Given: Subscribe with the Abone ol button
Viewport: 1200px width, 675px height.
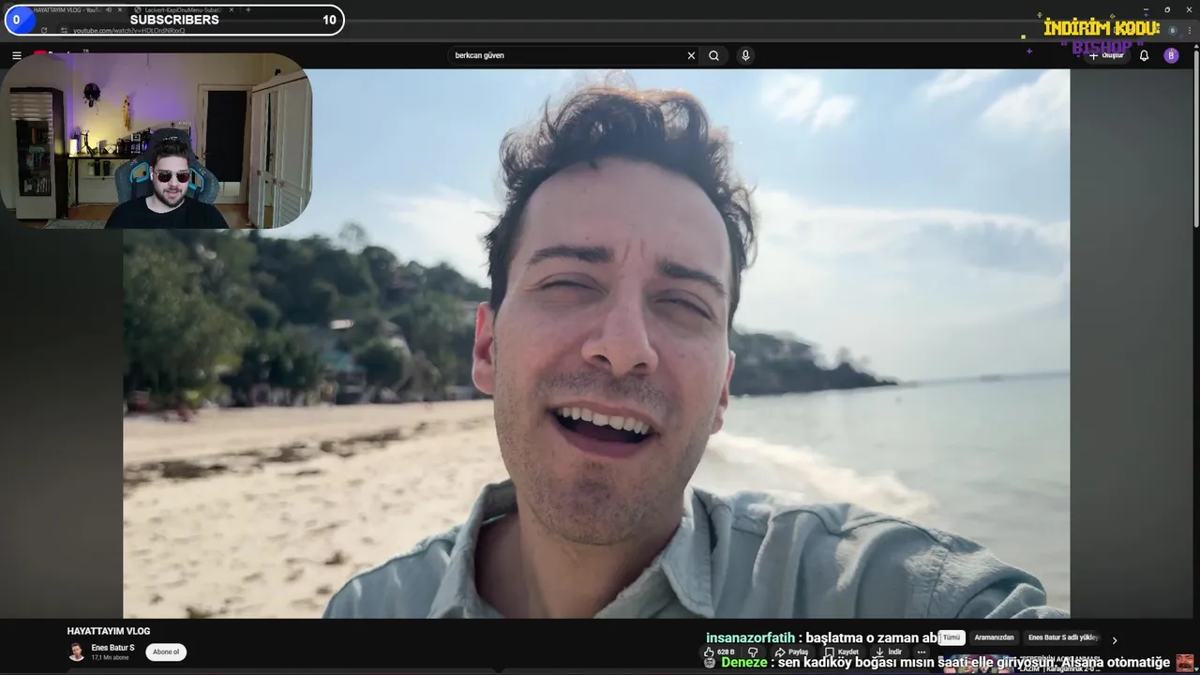Looking at the screenshot, I should click(166, 652).
